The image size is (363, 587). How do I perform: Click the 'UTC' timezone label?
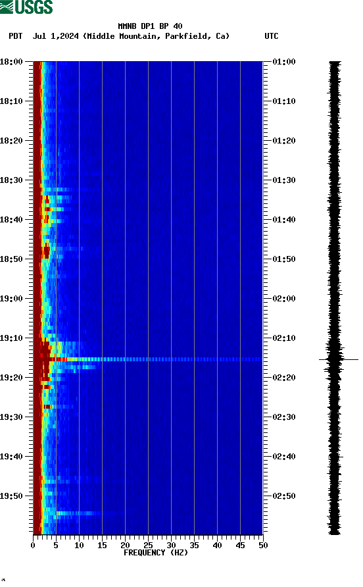click(x=272, y=36)
